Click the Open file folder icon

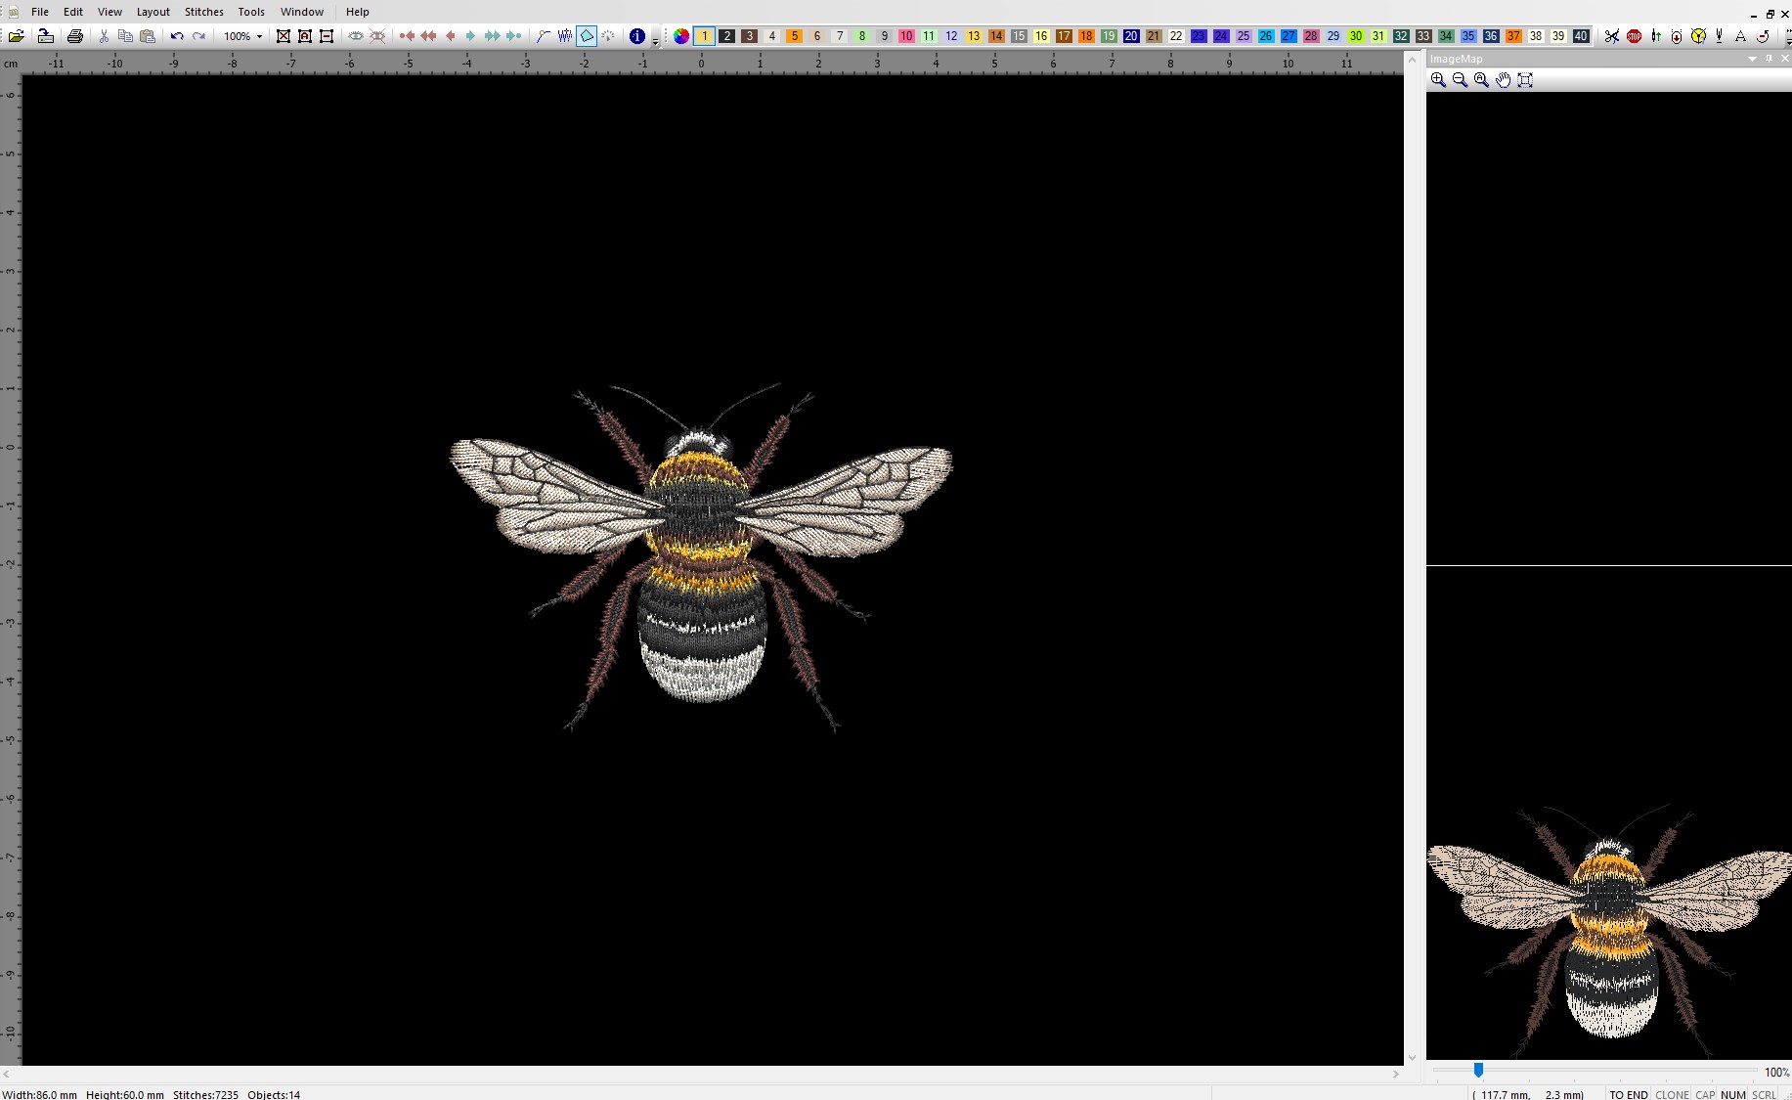[17, 36]
